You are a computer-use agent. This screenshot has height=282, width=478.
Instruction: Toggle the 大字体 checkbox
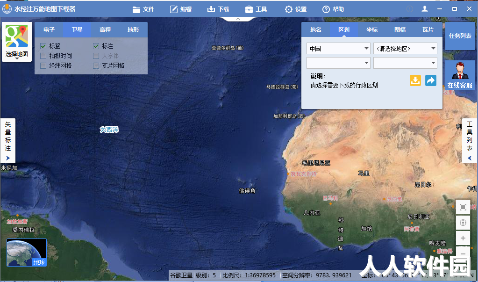pos(96,56)
